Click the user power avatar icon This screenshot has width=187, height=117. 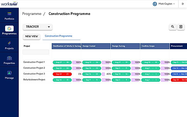click(155, 4)
